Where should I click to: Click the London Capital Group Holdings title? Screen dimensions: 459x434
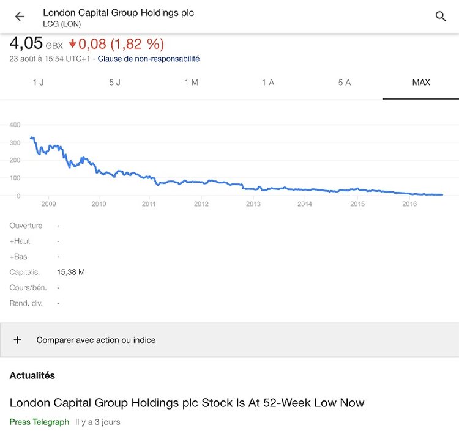point(118,13)
